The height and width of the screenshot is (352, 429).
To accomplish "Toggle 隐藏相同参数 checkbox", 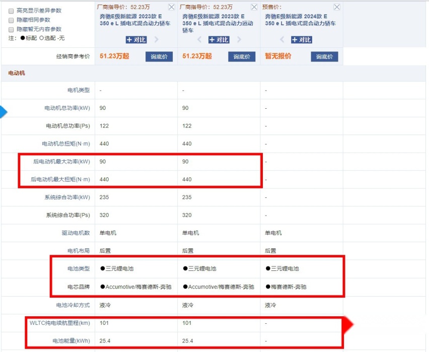I will tap(11, 20).
